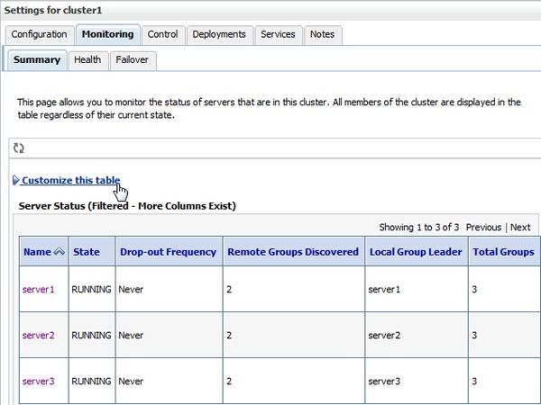Sort by the Total Groups column header
This screenshot has height=405, width=541.
click(x=503, y=252)
